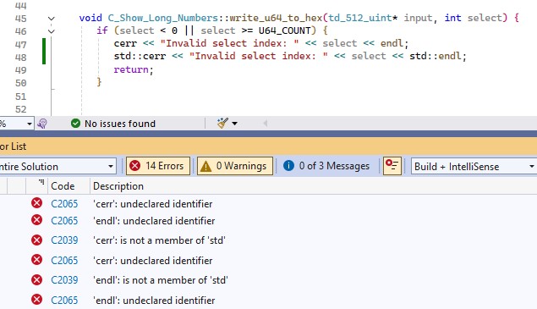Click td_512_uint type in the signature
Image resolution: width=537 pixels, height=309 pixels.
360,18
